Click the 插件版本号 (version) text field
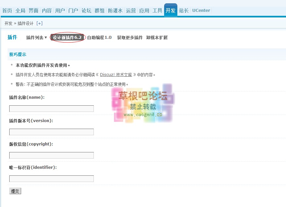The width and height of the screenshot is (286, 207). coord(52,132)
